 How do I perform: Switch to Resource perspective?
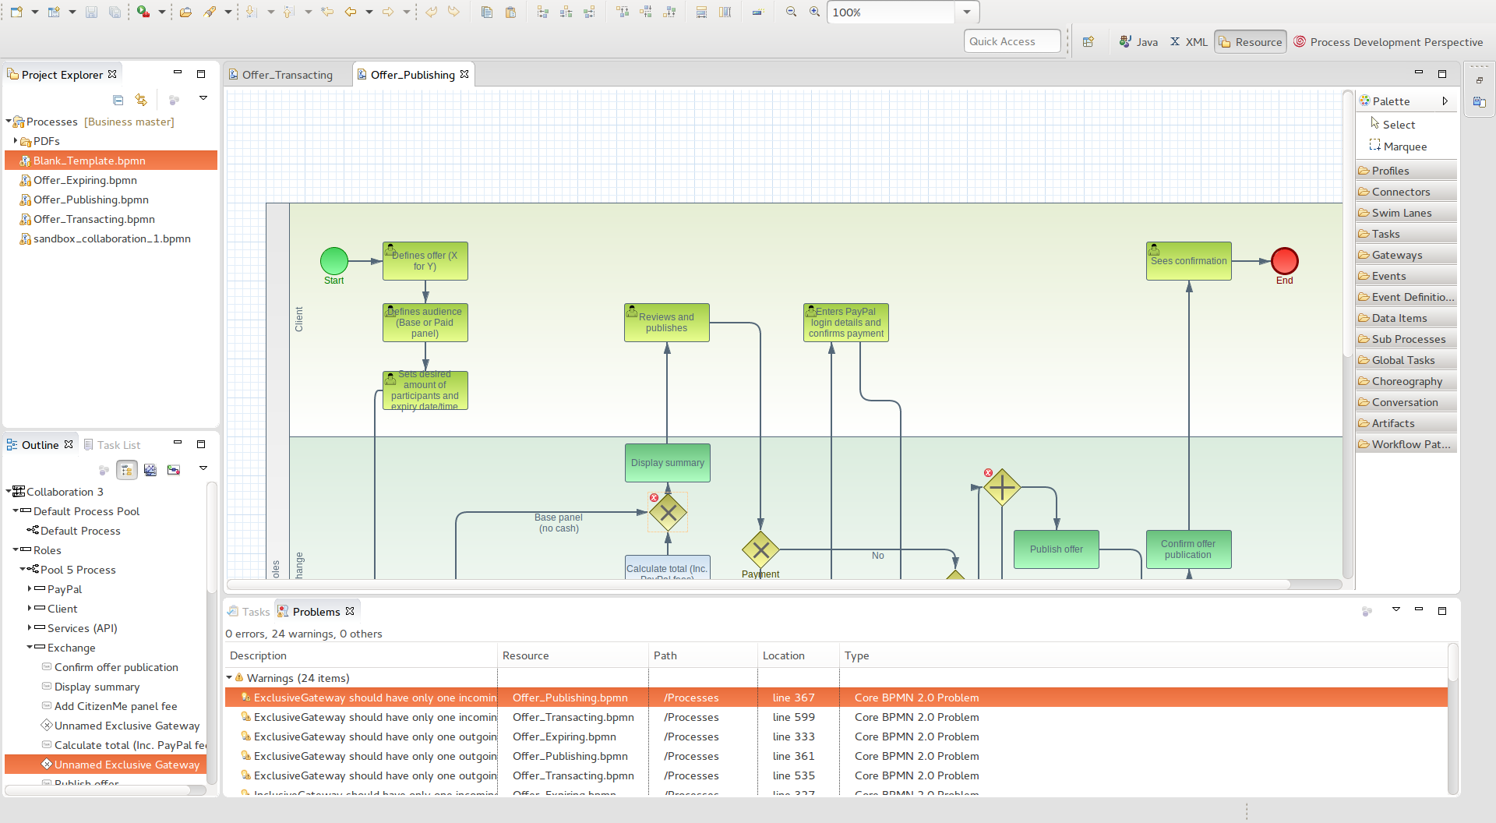[x=1251, y=41]
